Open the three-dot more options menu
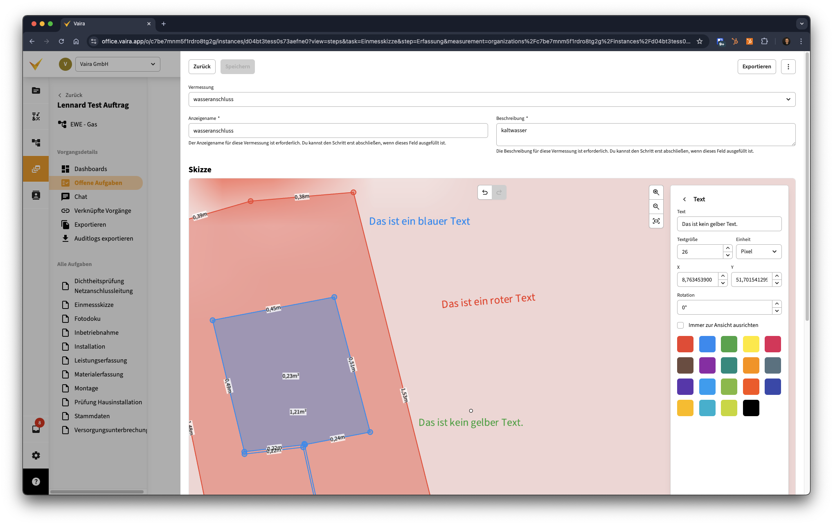Viewport: 833px width, 525px height. [788, 67]
